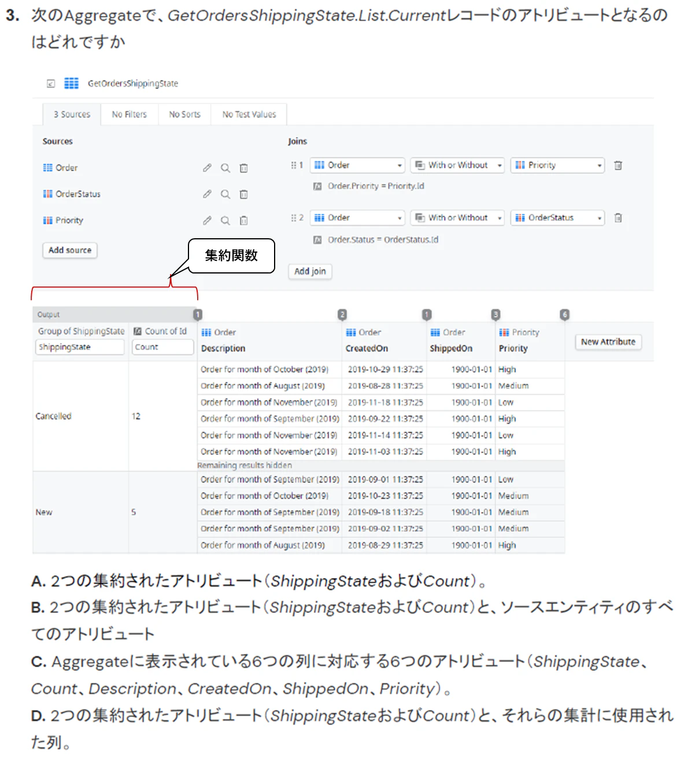The height and width of the screenshot is (769, 699).
Task: Open join 1 With or Without dropdown
Action: click(457, 165)
